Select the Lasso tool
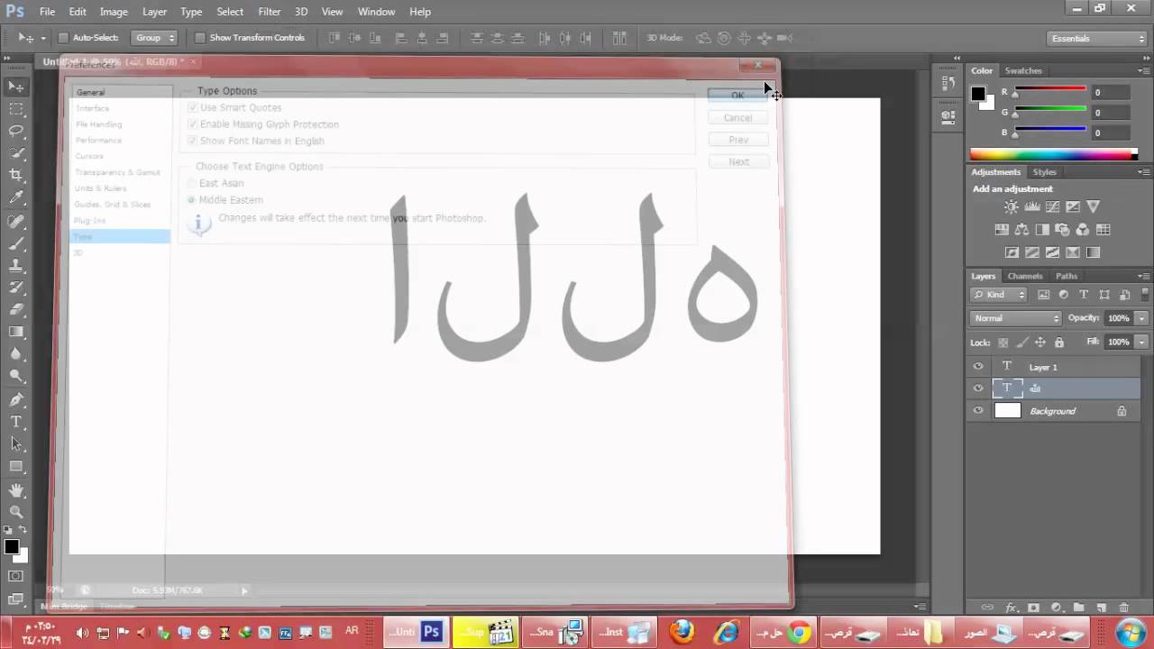The image size is (1154, 649). [x=16, y=132]
